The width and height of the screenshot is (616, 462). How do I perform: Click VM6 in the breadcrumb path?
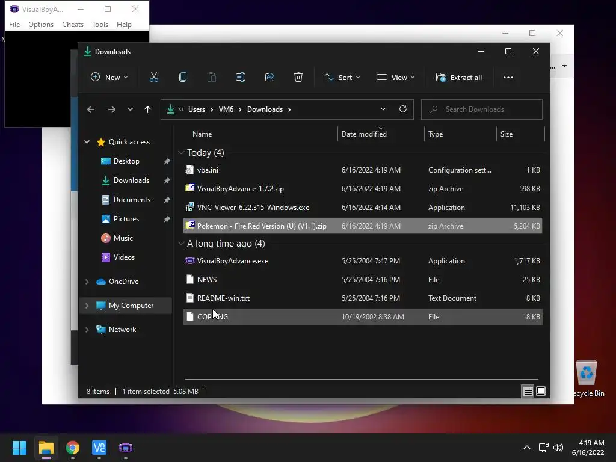226,109
